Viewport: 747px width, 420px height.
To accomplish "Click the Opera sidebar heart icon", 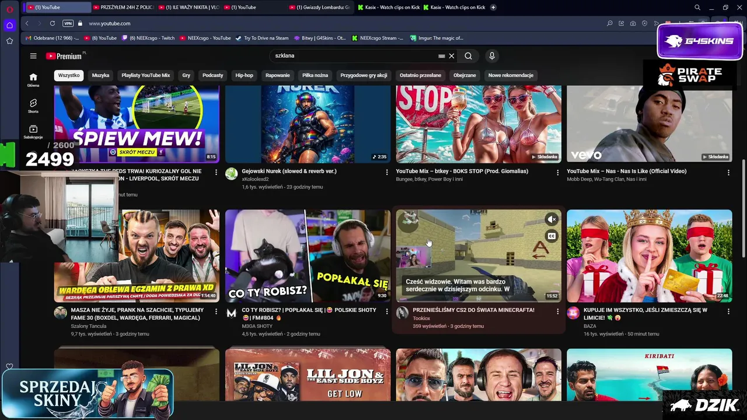I will click(9, 367).
